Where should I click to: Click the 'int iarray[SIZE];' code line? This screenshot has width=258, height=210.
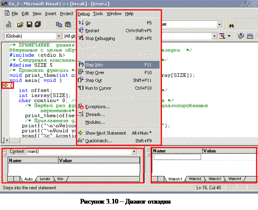pyautogui.click(x=45, y=95)
